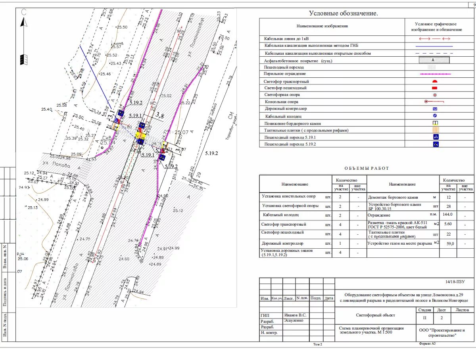
Task: Click the project title about 'улице Ломоносова д.29'
Action: pyautogui.click(x=403, y=297)
